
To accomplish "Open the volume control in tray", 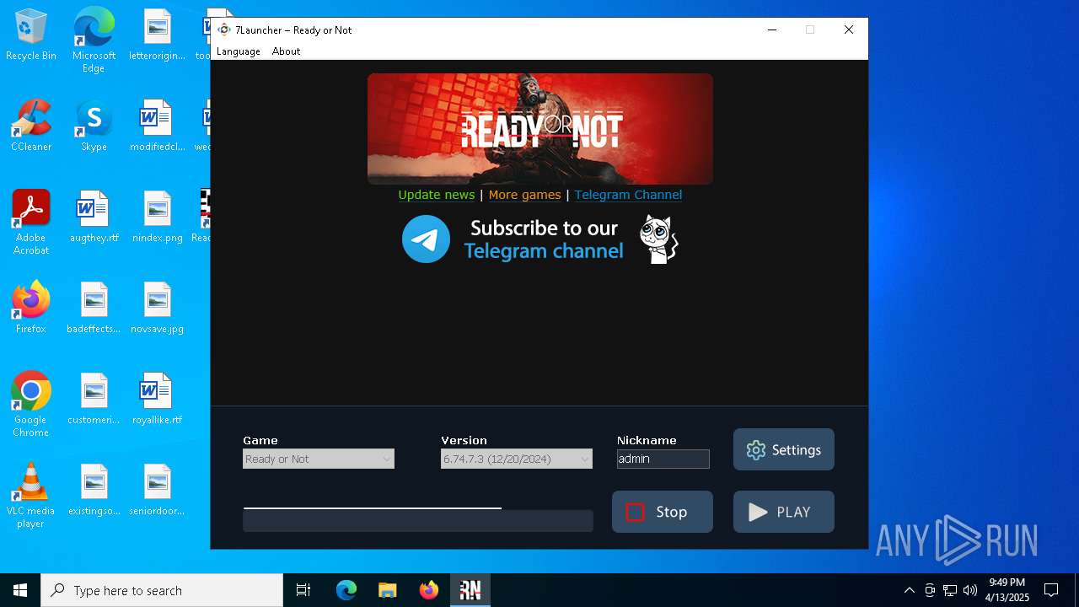I will [970, 590].
